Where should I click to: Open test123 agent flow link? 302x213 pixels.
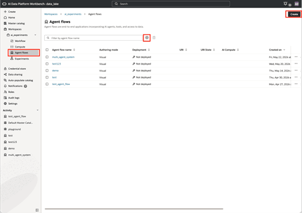point(56,64)
